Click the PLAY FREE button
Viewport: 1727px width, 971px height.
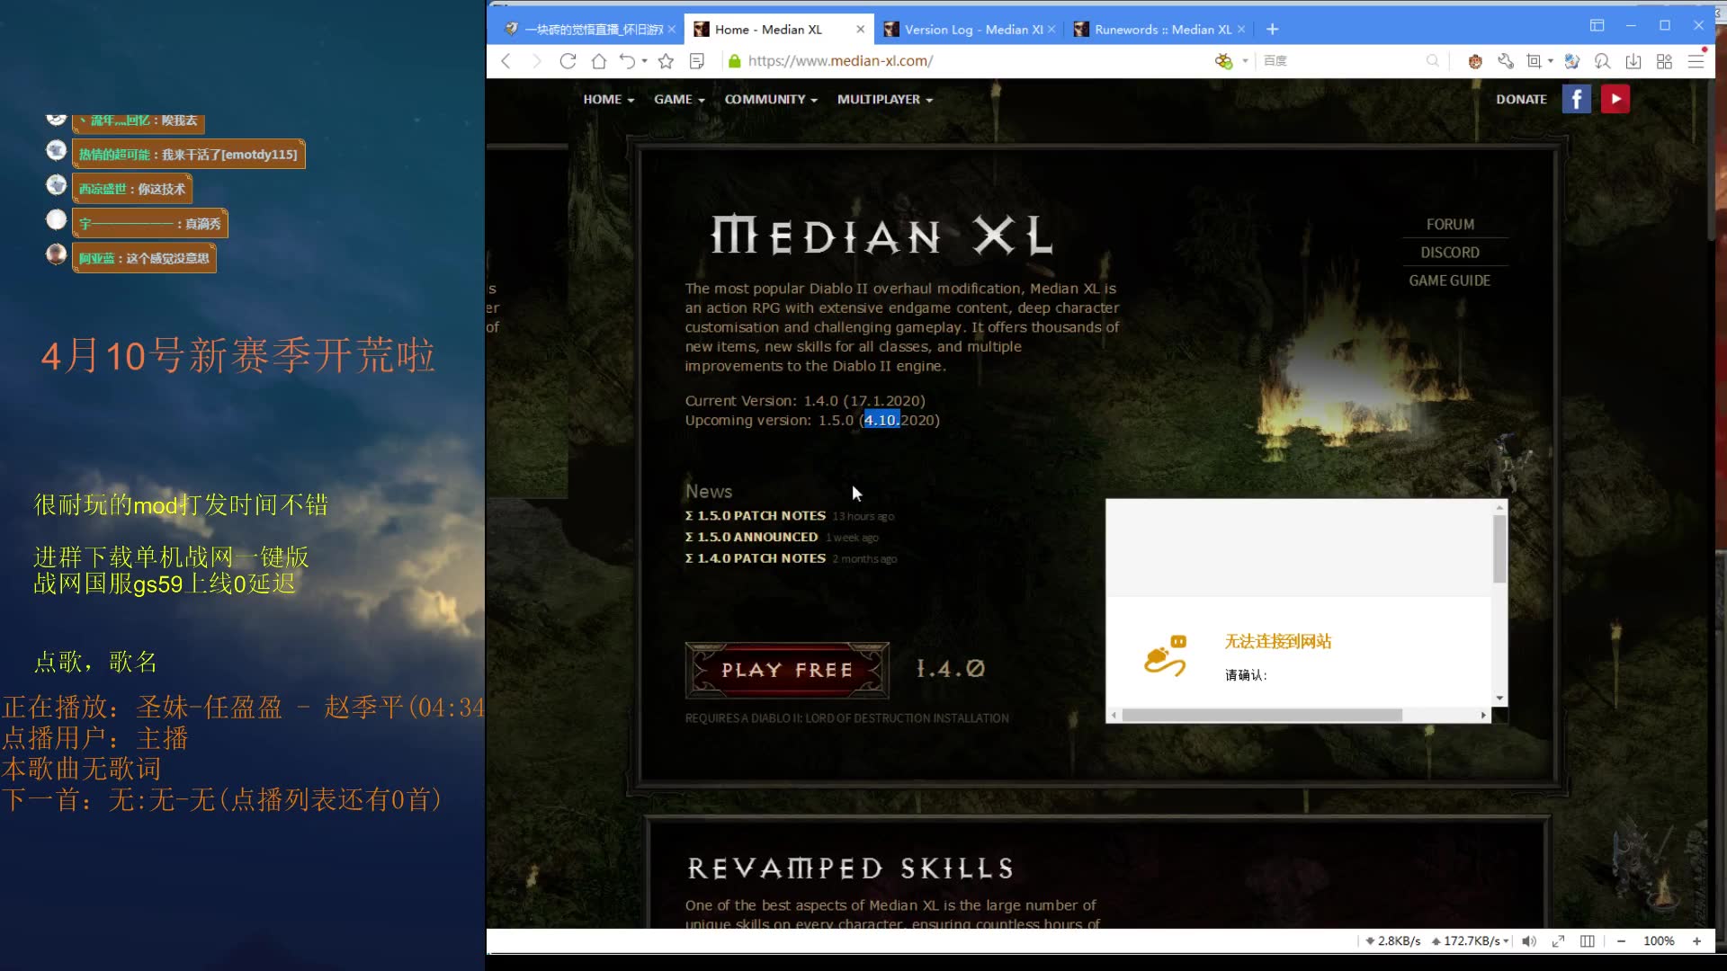(x=787, y=671)
